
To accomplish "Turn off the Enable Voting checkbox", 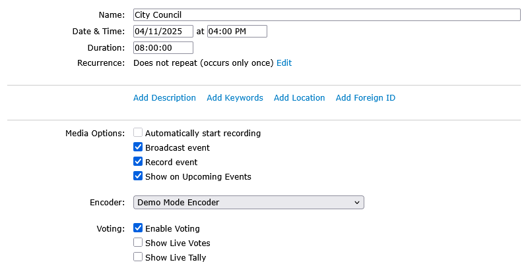I will point(138,228).
